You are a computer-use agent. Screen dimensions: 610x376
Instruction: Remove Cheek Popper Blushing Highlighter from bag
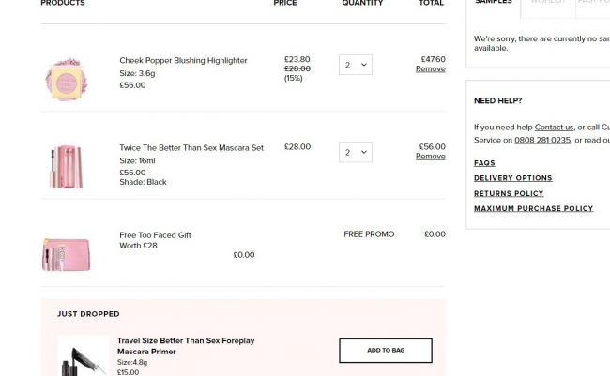click(430, 68)
